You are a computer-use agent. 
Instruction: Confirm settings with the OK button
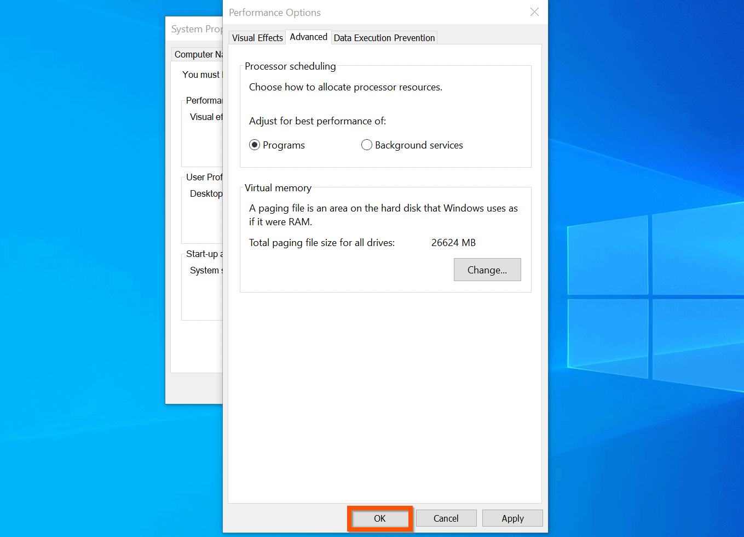pos(379,518)
